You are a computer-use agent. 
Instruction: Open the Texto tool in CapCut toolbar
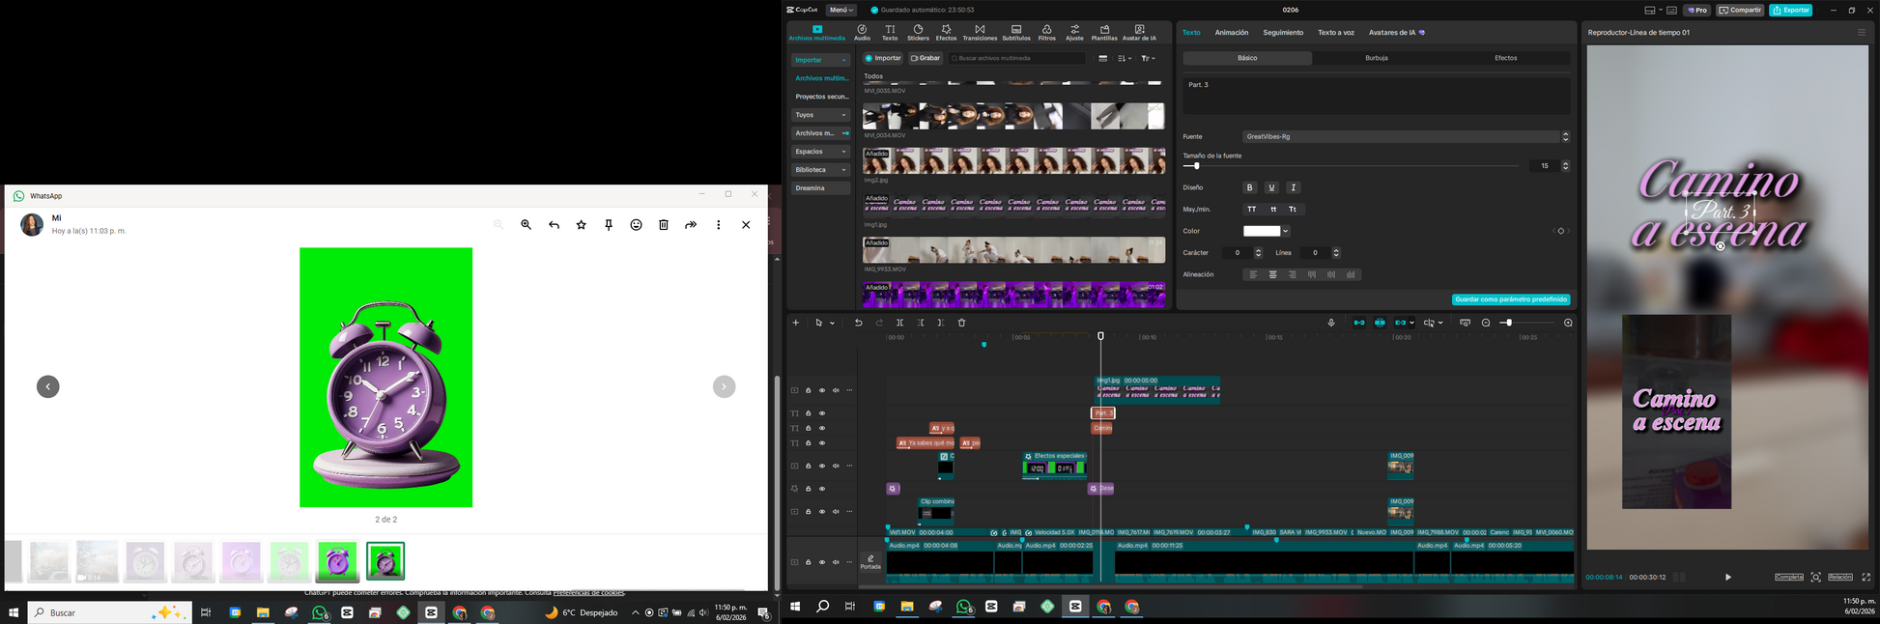tap(890, 33)
